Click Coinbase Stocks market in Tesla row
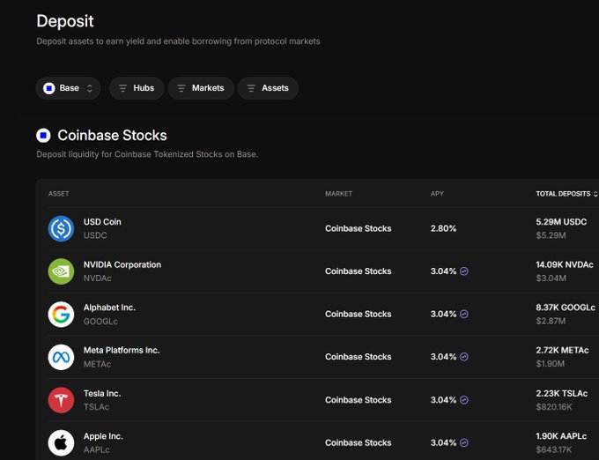This screenshot has height=460, width=599. pos(358,400)
